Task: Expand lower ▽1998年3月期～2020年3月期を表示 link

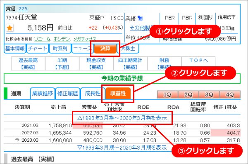Action: coord(122,148)
